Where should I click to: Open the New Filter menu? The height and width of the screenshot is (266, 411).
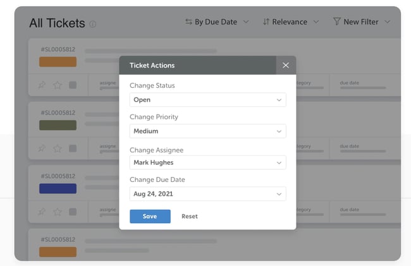click(361, 22)
